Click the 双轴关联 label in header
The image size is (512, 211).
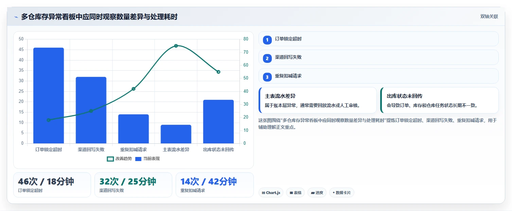[x=489, y=17]
